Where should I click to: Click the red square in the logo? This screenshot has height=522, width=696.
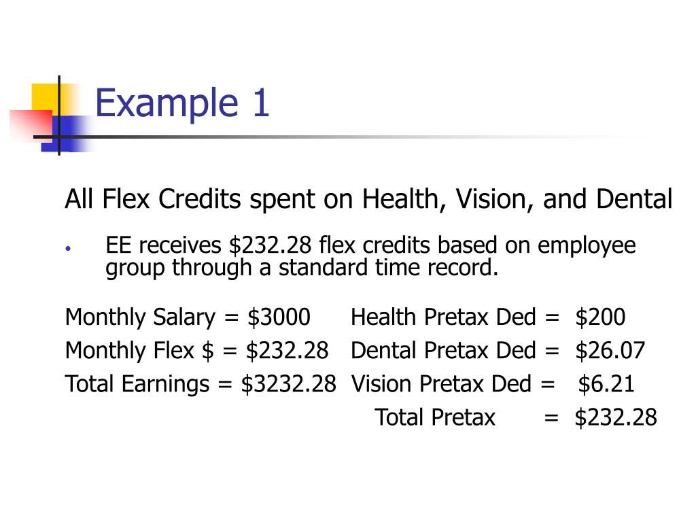pos(31,126)
